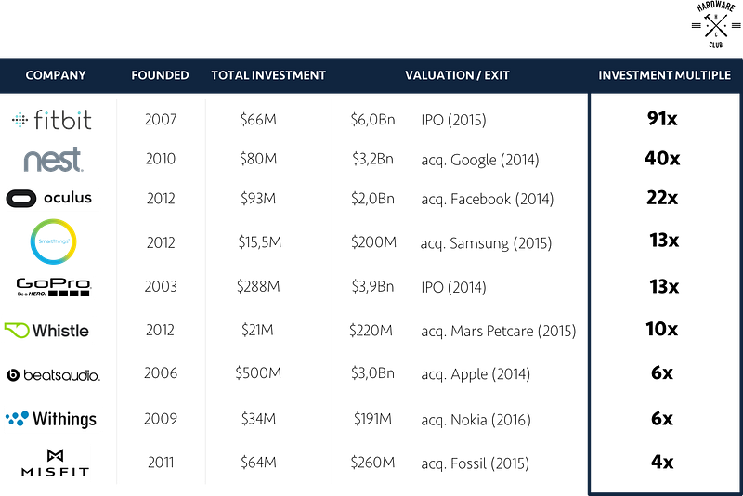Screen dimensions: 743x496
Task: Select the 22x investment multiple
Action: 662,198
